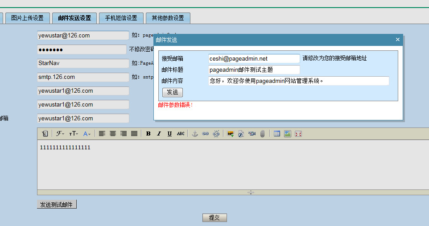Click the 发送 button in mail dialog
Viewport: 429px width, 226px height.
point(172,92)
